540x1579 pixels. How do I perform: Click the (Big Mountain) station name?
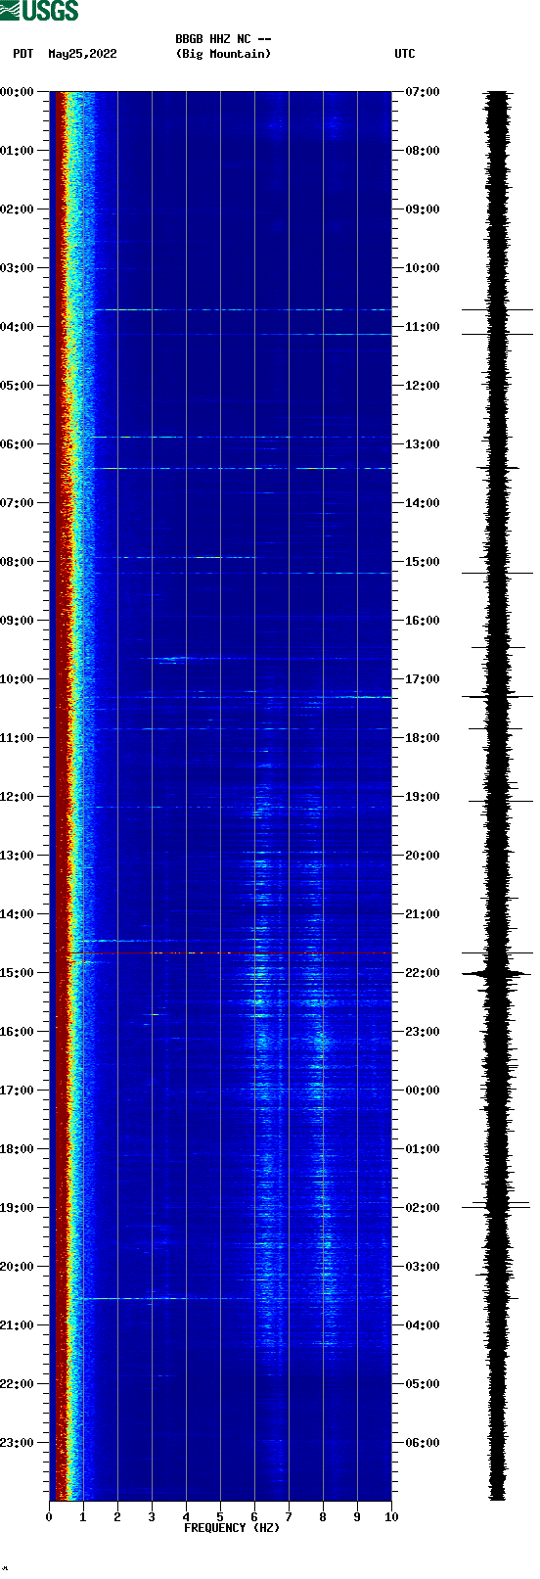click(223, 54)
